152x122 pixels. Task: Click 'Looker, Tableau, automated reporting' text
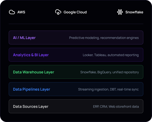click(111, 55)
